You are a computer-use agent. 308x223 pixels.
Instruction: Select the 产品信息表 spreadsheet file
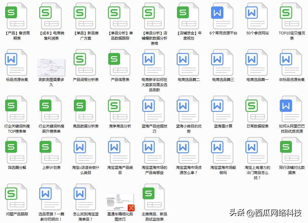pos(120,63)
